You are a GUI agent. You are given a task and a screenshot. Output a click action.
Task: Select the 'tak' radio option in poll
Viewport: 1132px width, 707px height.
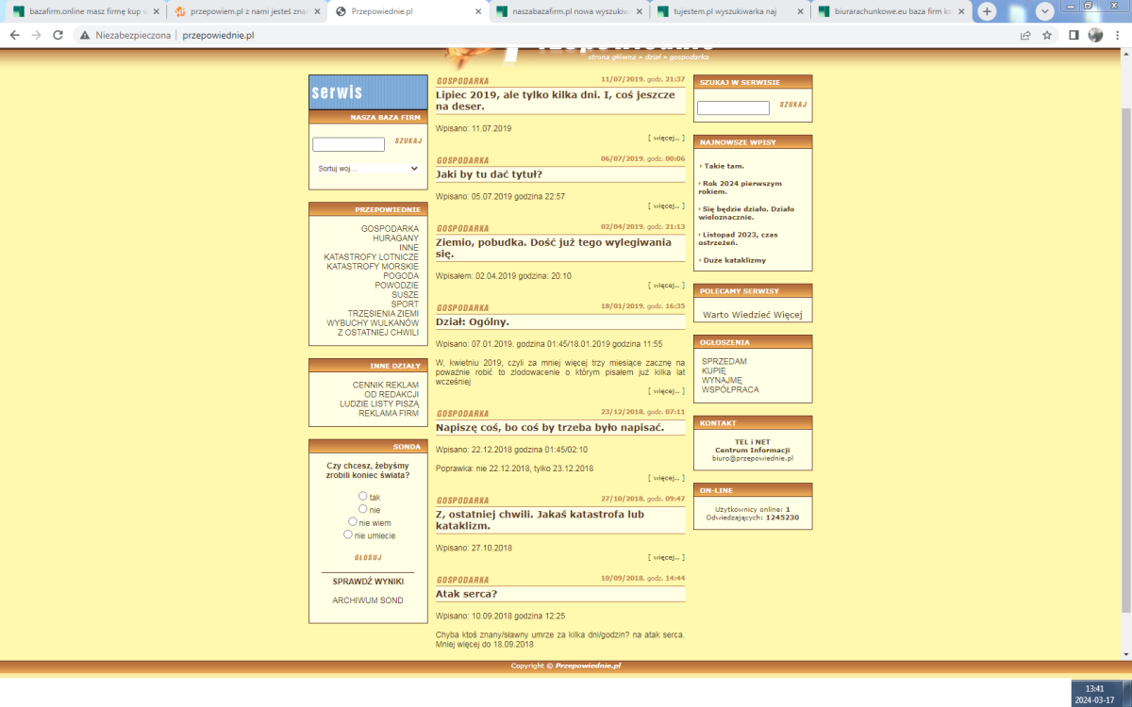click(363, 496)
